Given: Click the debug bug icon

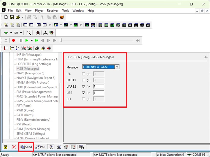Looking at the screenshot, I should [x=38, y=33].
